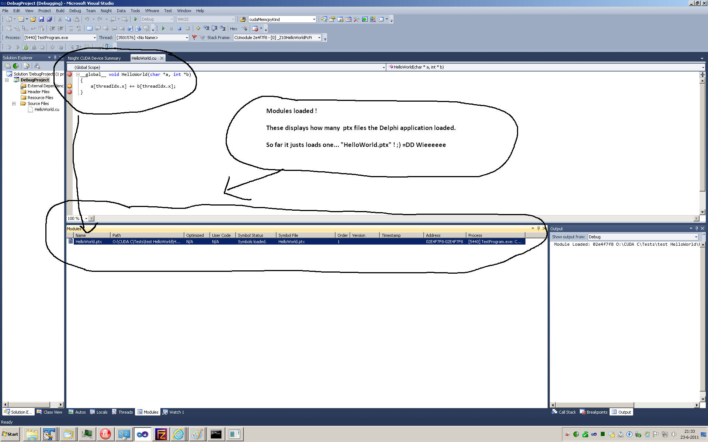
Task: Open the Nsight menu
Action: click(106, 11)
